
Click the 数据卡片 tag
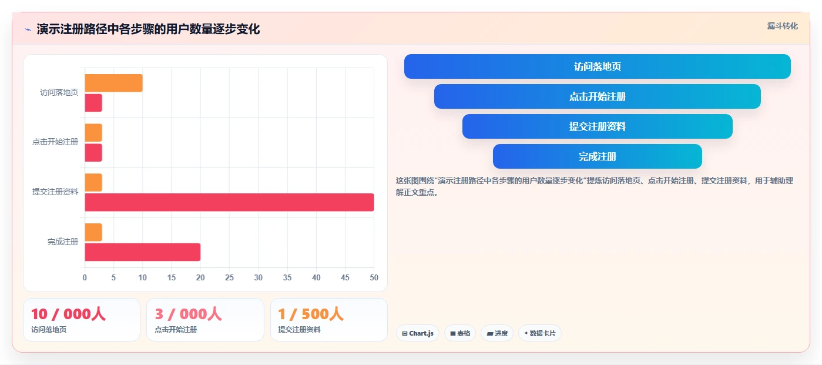tap(540, 333)
